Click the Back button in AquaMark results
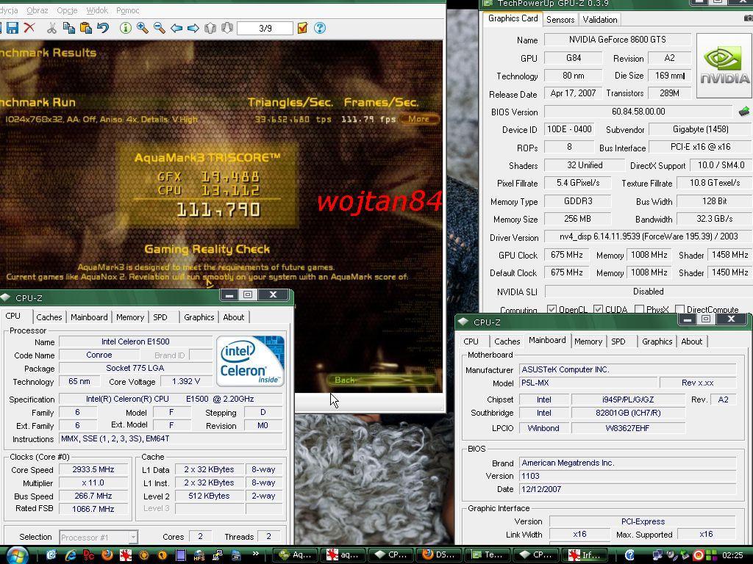 pyautogui.click(x=382, y=380)
